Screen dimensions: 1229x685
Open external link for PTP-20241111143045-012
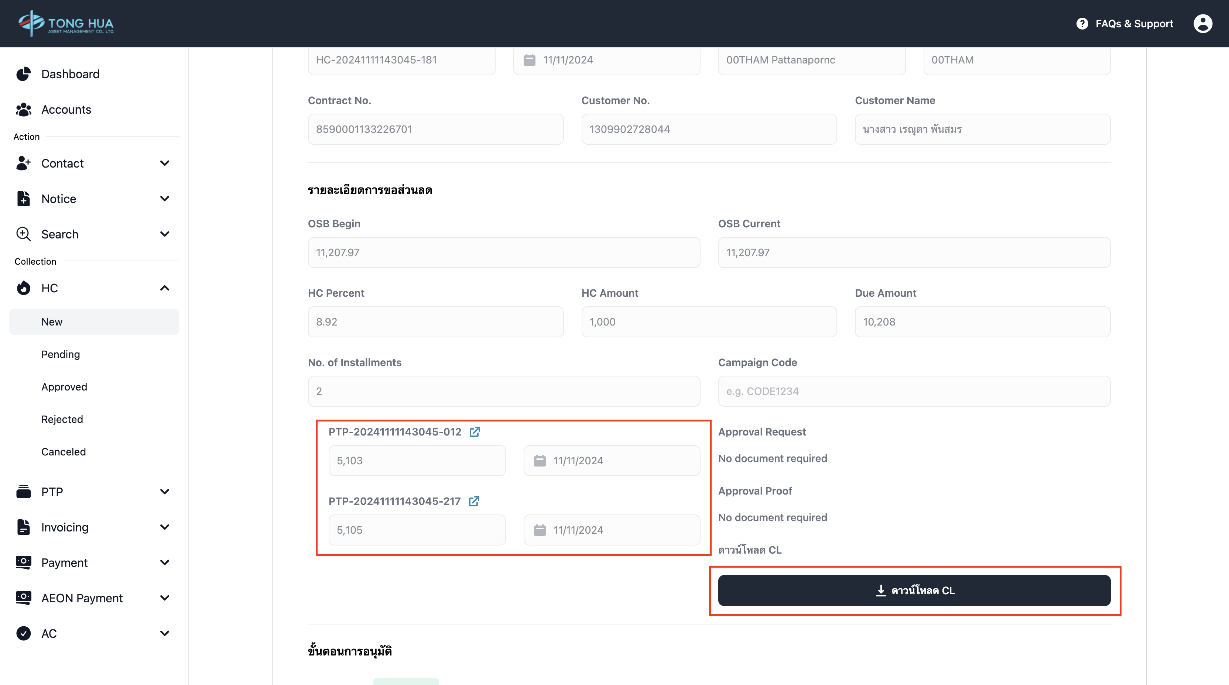(474, 432)
